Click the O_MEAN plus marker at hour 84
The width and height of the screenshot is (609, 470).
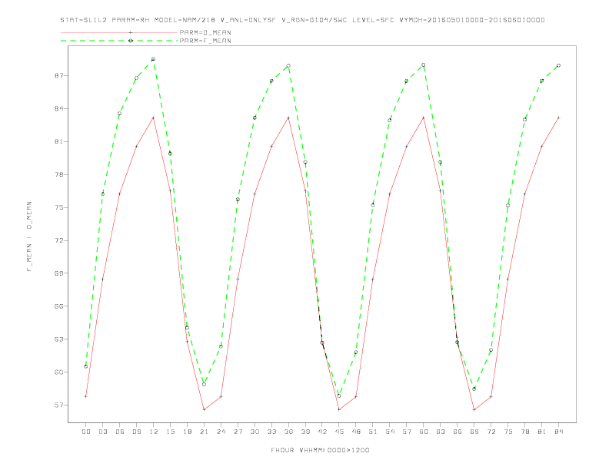pos(559,118)
